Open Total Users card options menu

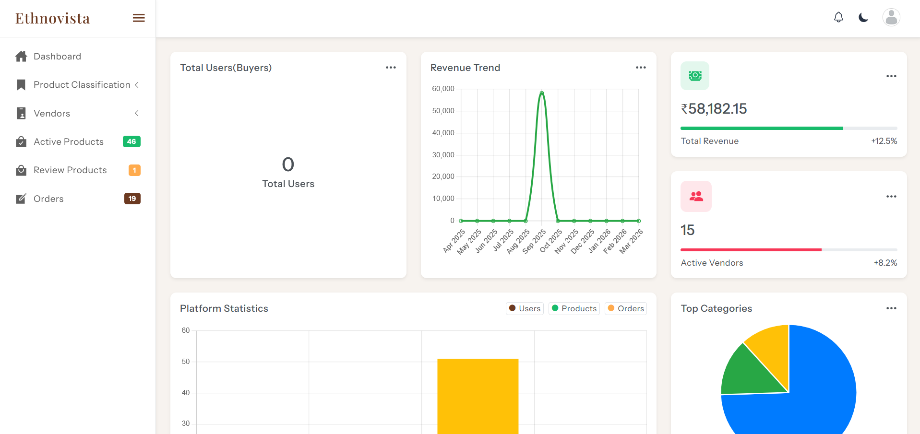pyautogui.click(x=391, y=68)
